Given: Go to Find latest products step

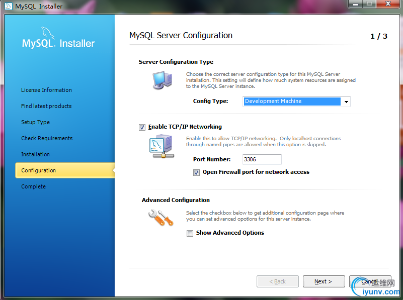Looking at the screenshot, I should point(46,106).
